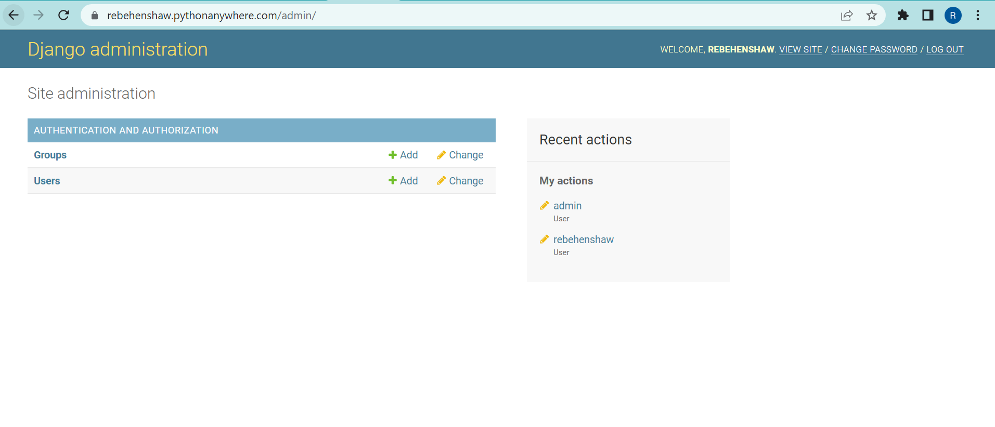Focus the browser address bar URL
This screenshot has width=995, height=427.
211,16
